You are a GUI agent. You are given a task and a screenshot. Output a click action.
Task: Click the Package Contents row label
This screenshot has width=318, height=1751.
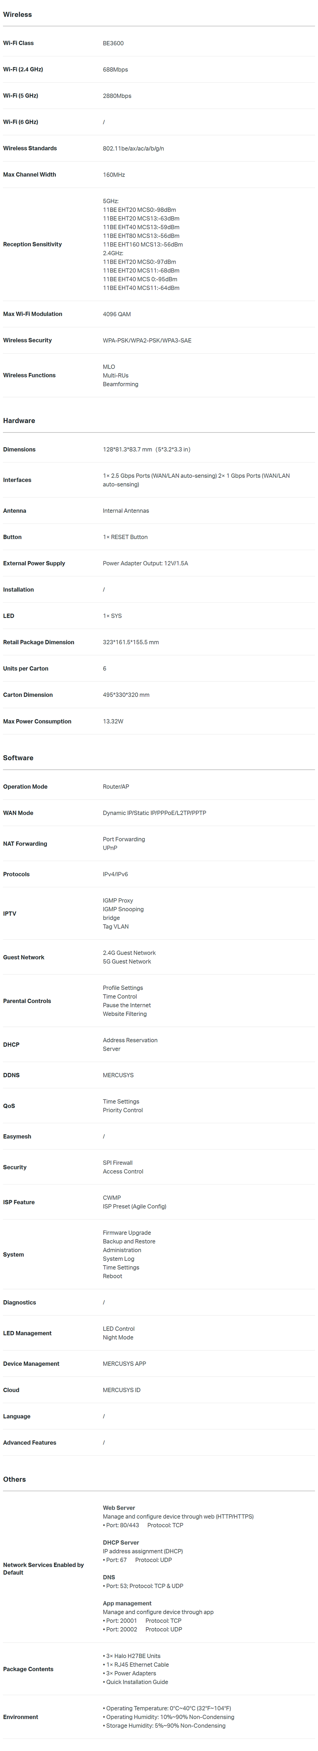tap(28, 1669)
